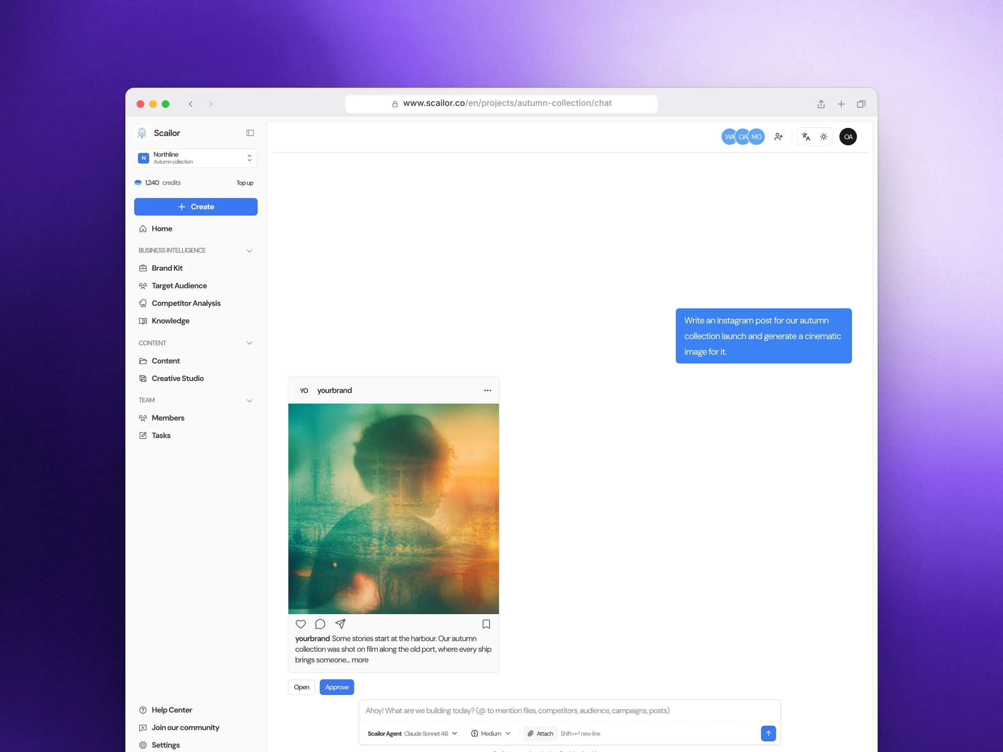Image resolution: width=1003 pixels, height=752 pixels.
Task: Click the yourbrand post header name
Action: tap(334, 390)
